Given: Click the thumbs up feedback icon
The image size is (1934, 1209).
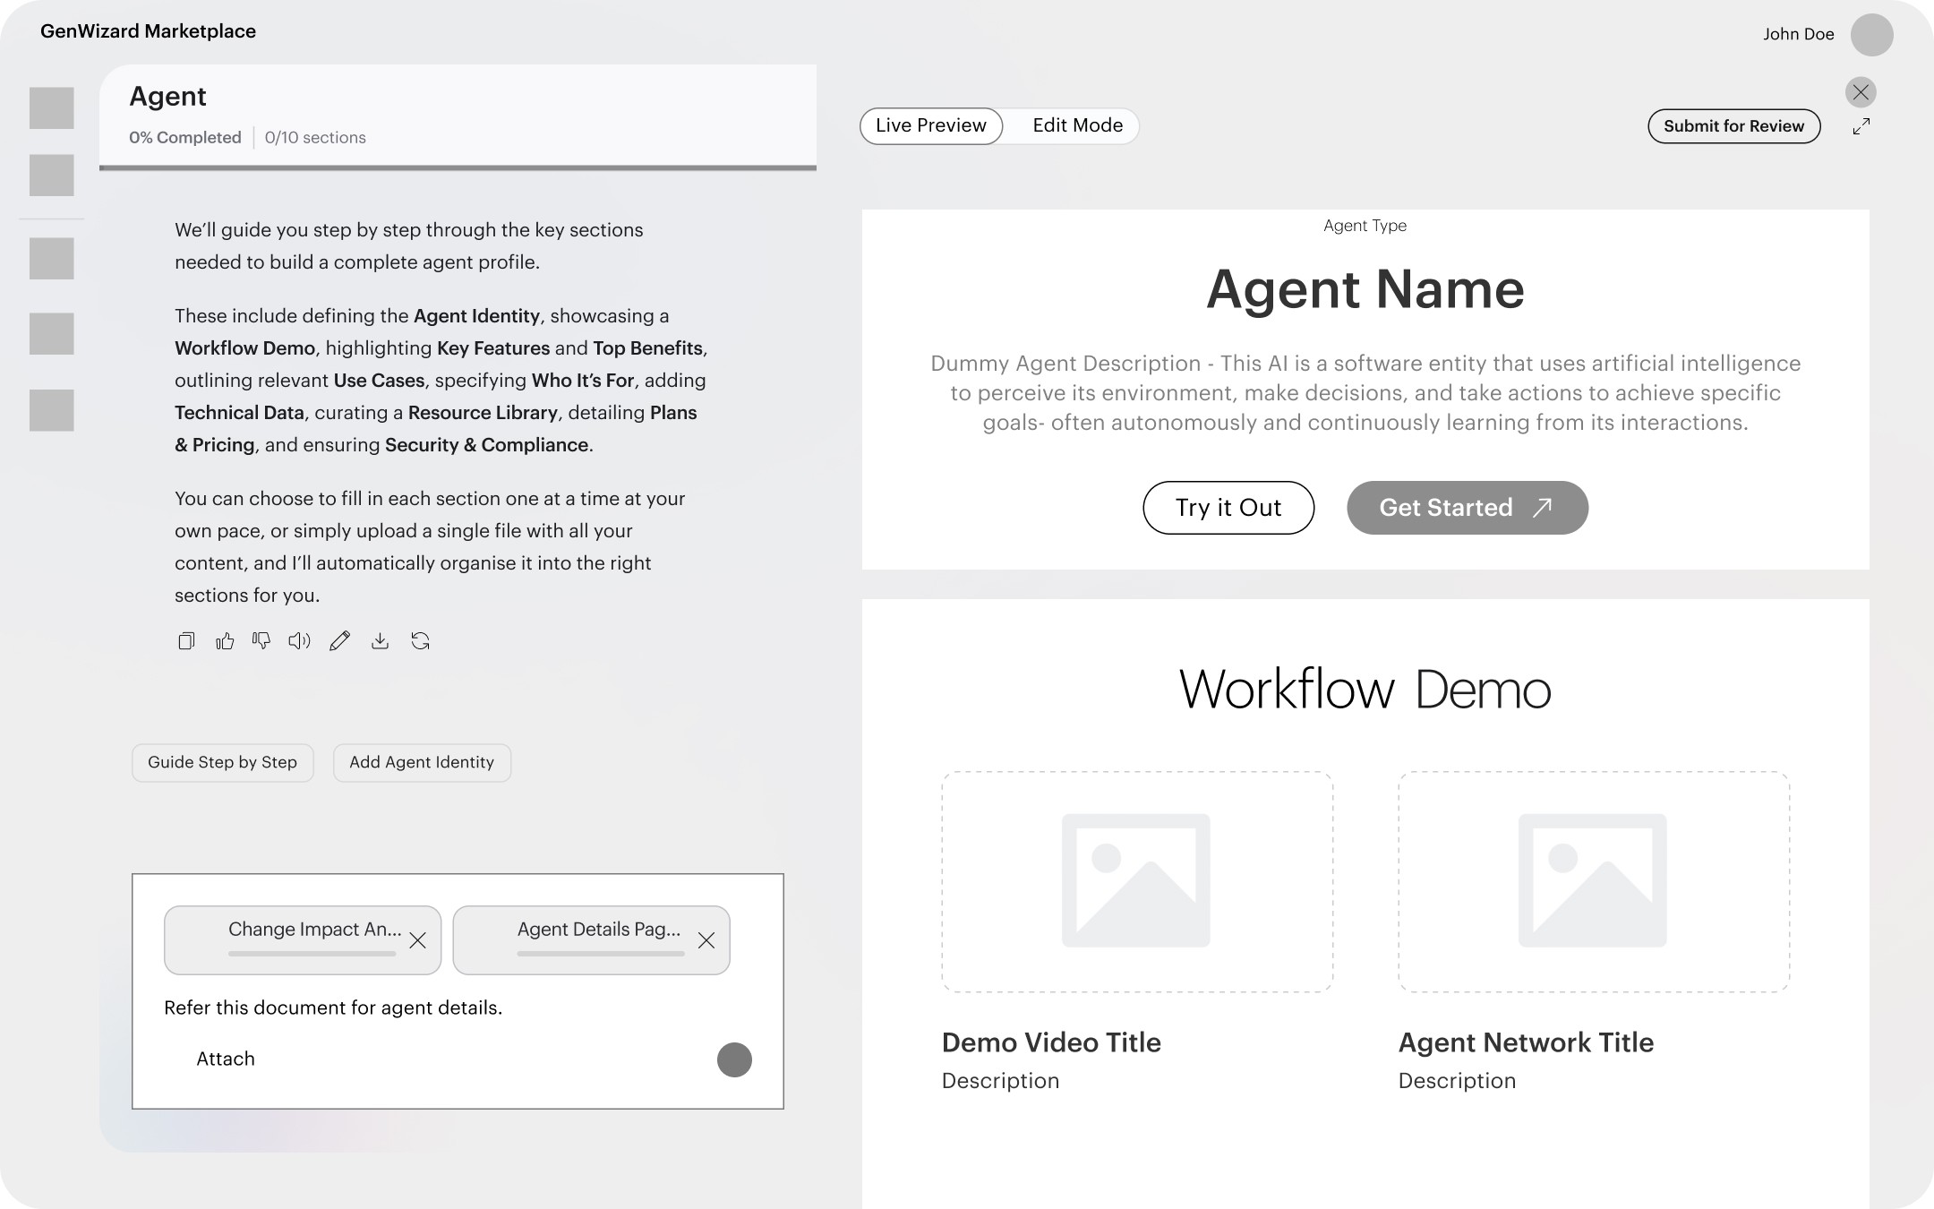Looking at the screenshot, I should point(225,640).
